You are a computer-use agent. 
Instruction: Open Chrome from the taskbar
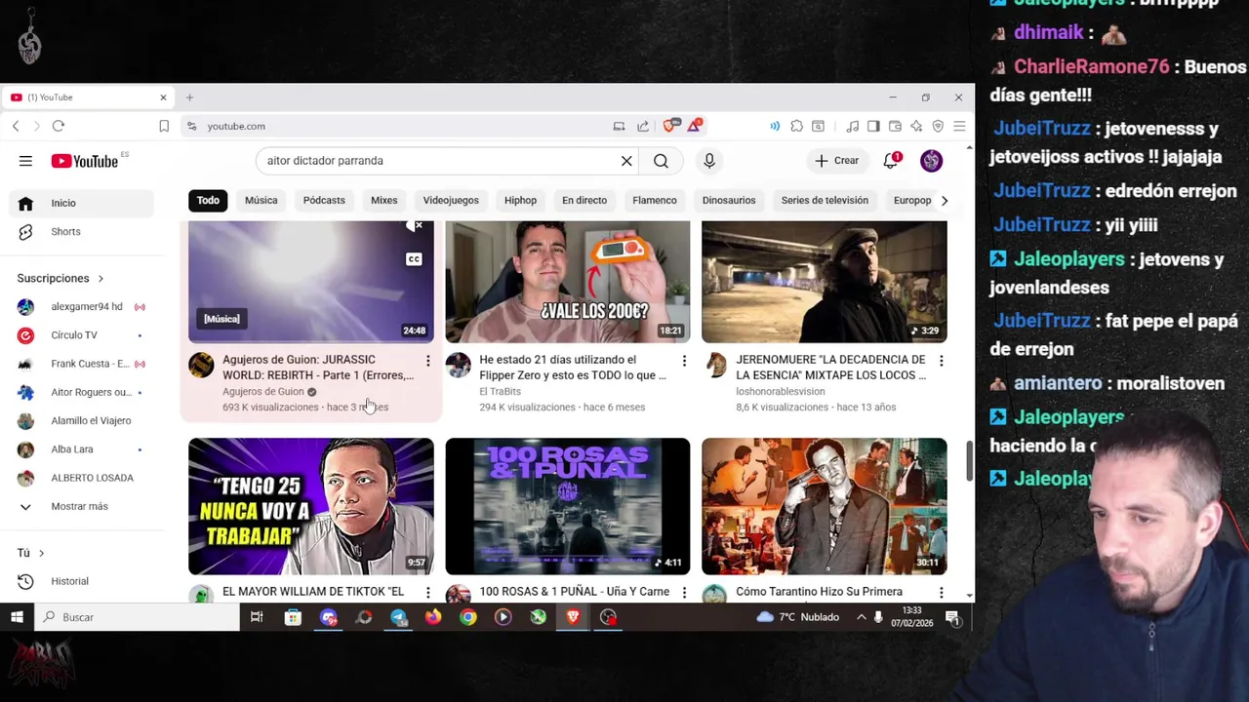tap(468, 617)
